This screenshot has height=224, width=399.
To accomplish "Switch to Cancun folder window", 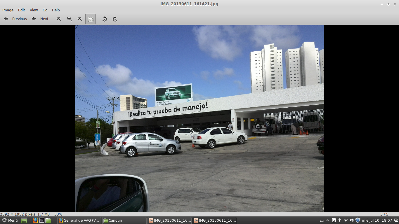I will (124, 220).
